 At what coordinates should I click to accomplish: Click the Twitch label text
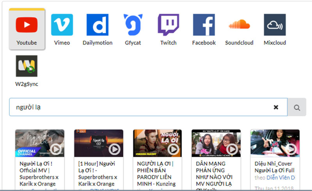[168, 43]
